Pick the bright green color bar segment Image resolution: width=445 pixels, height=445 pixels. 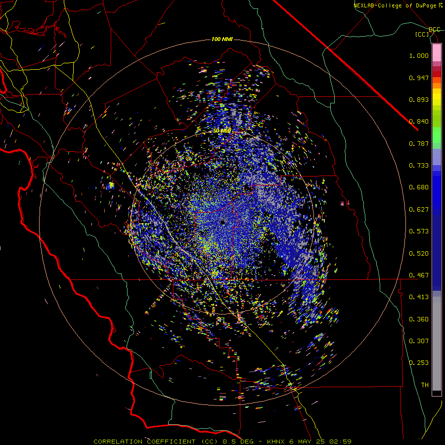pyautogui.click(x=437, y=135)
